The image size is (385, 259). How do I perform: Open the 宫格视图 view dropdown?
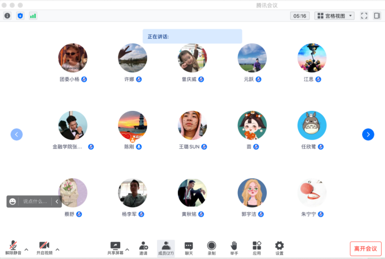[334, 16]
